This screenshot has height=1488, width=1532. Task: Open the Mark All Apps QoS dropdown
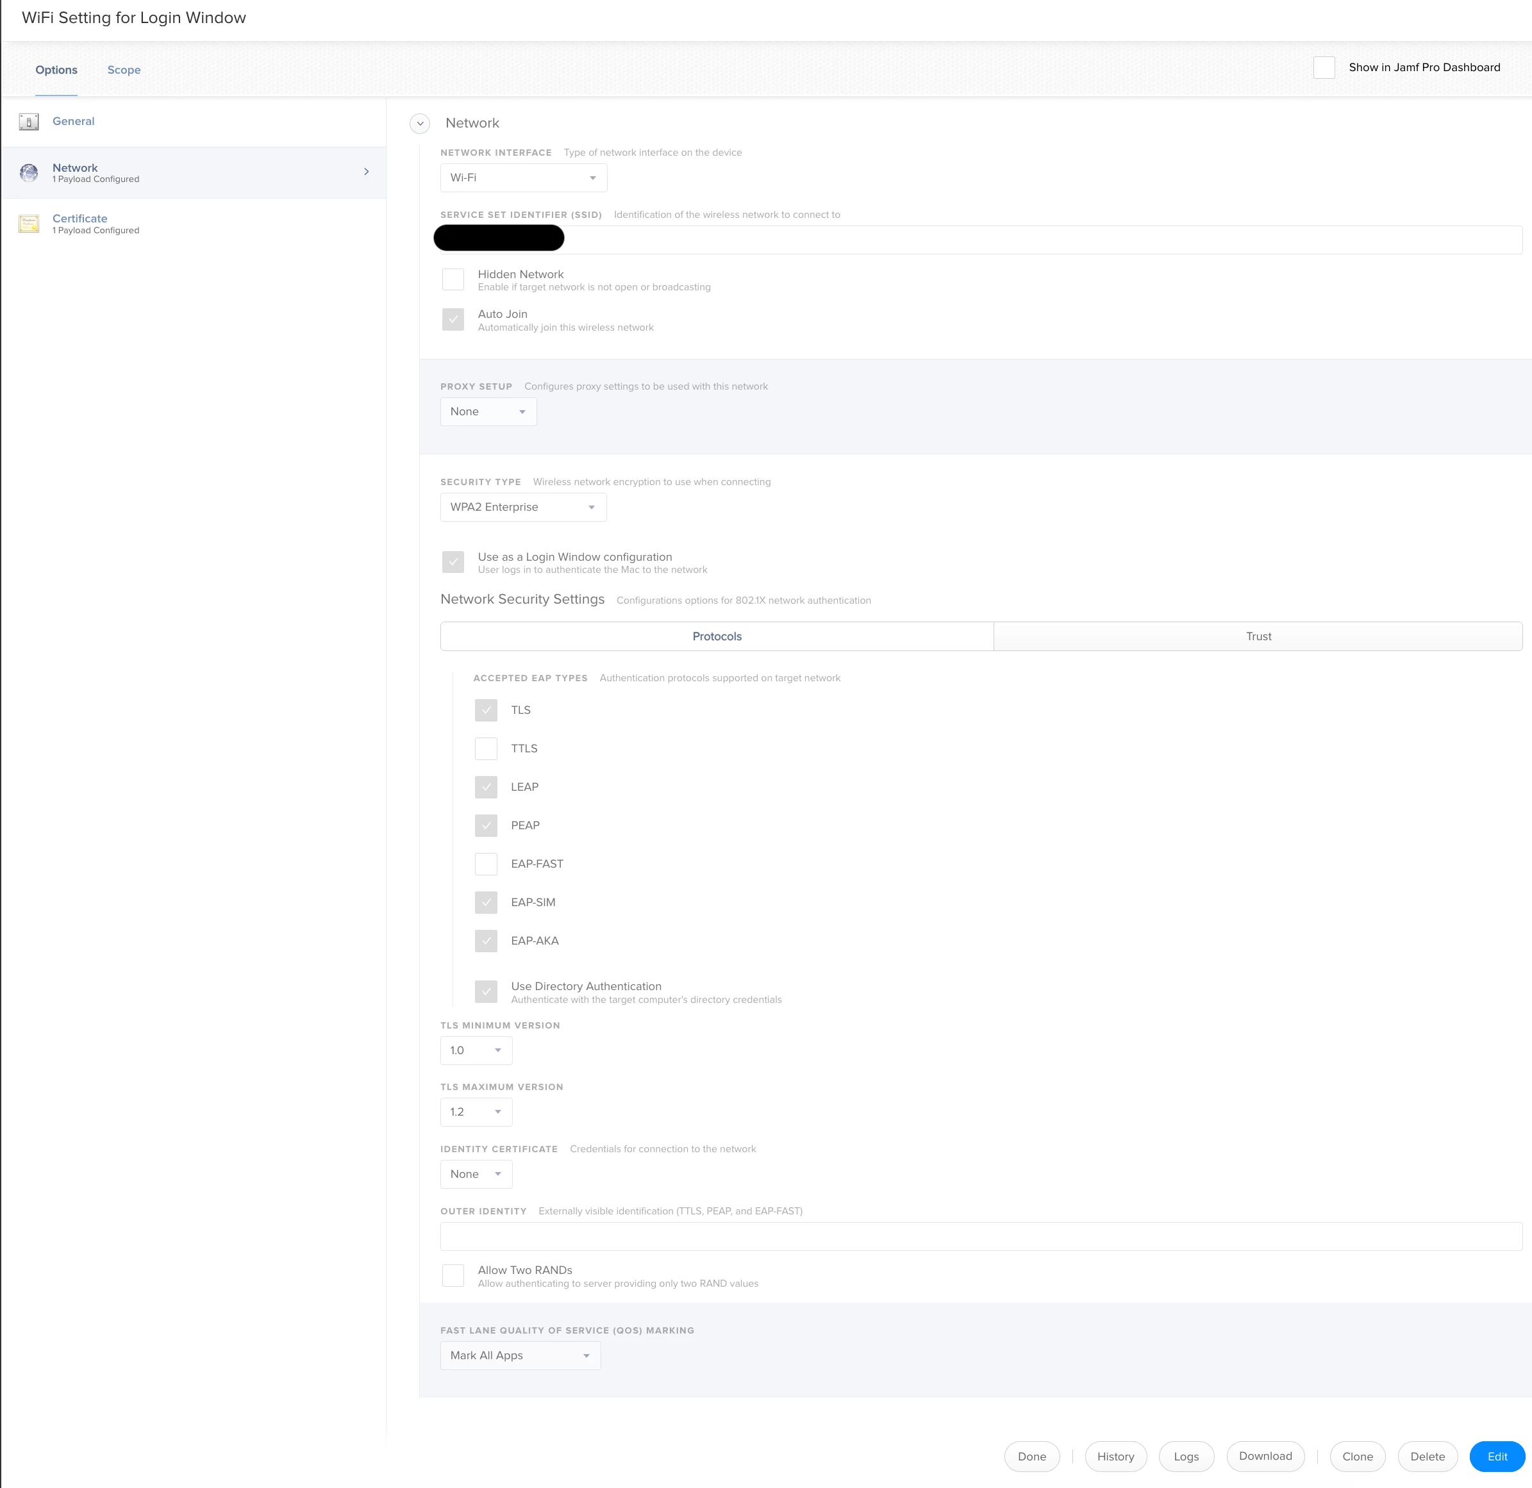(520, 1356)
